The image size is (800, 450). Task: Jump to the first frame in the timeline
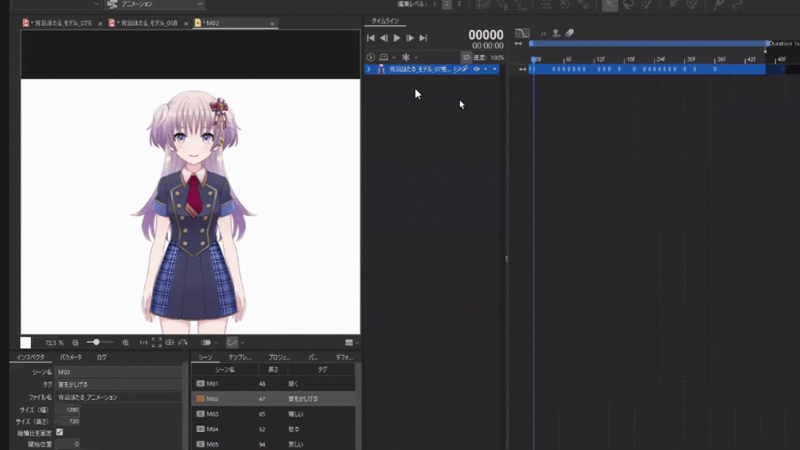(x=370, y=38)
